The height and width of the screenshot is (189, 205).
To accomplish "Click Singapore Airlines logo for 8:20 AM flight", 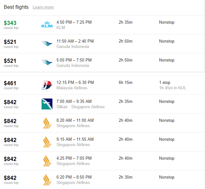I will (47, 123).
